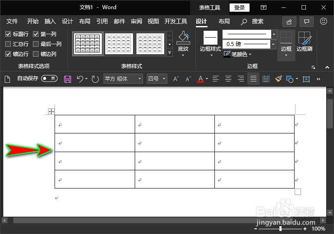Click the table move handle cross icon
This screenshot has height=234, width=334.
pos(51,111)
